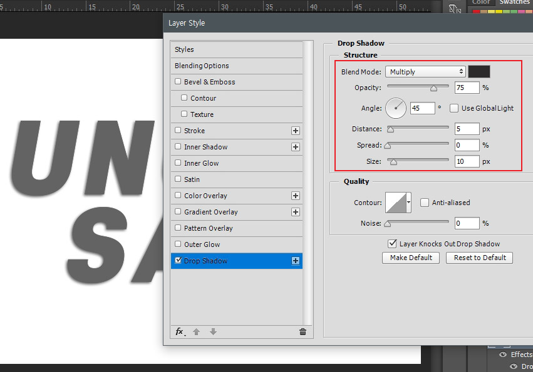
Task: Click the Size field showing 10
Action: coord(467,161)
